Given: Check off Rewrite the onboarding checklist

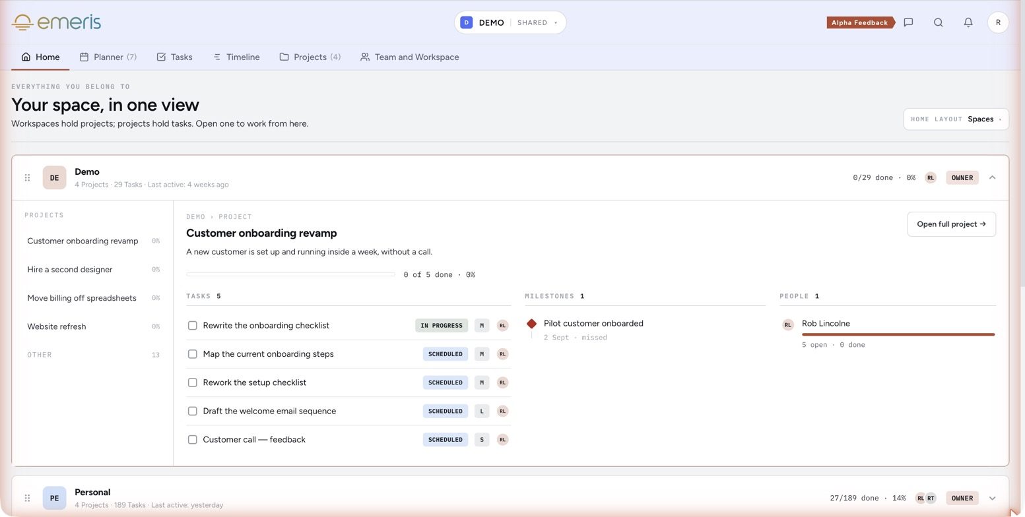Looking at the screenshot, I should 193,325.
